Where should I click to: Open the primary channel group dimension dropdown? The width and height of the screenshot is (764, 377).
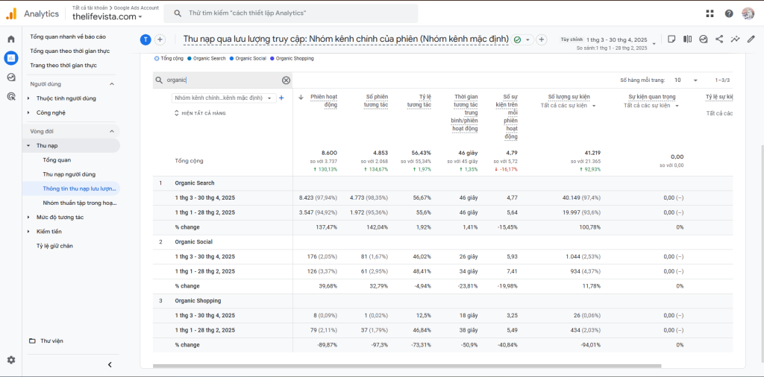pyautogui.click(x=224, y=98)
